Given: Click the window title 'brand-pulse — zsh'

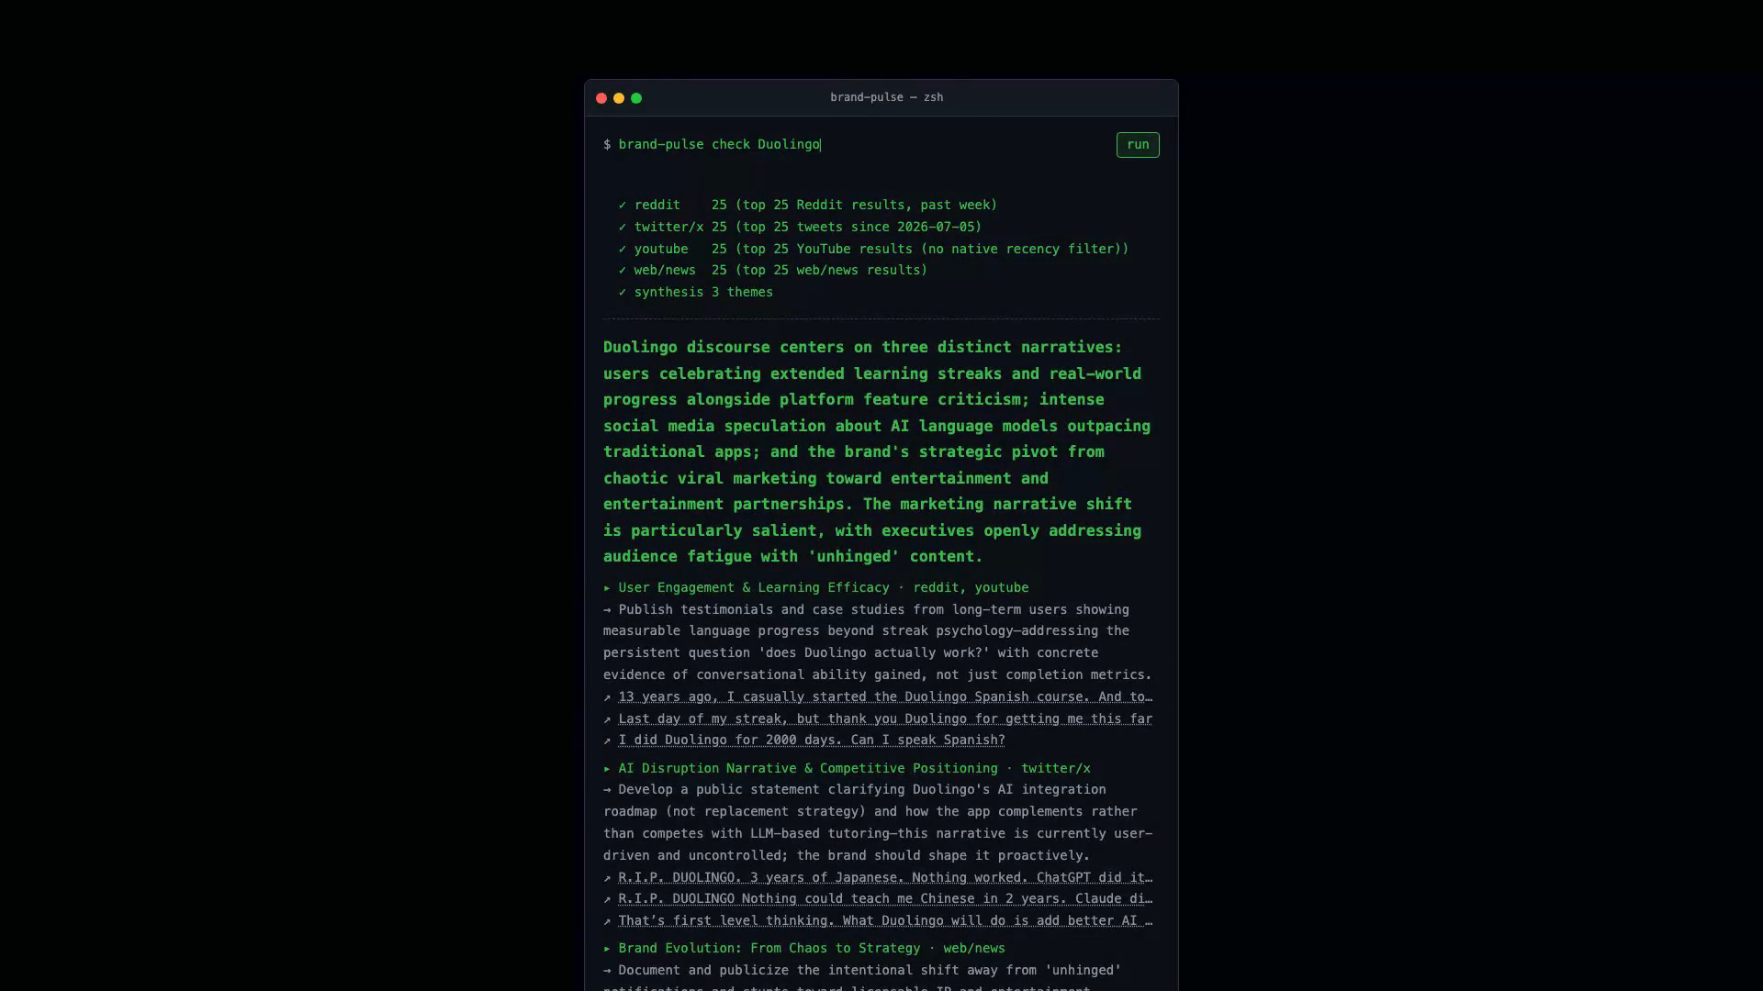Looking at the screenshot, I should tap(886, 97).
